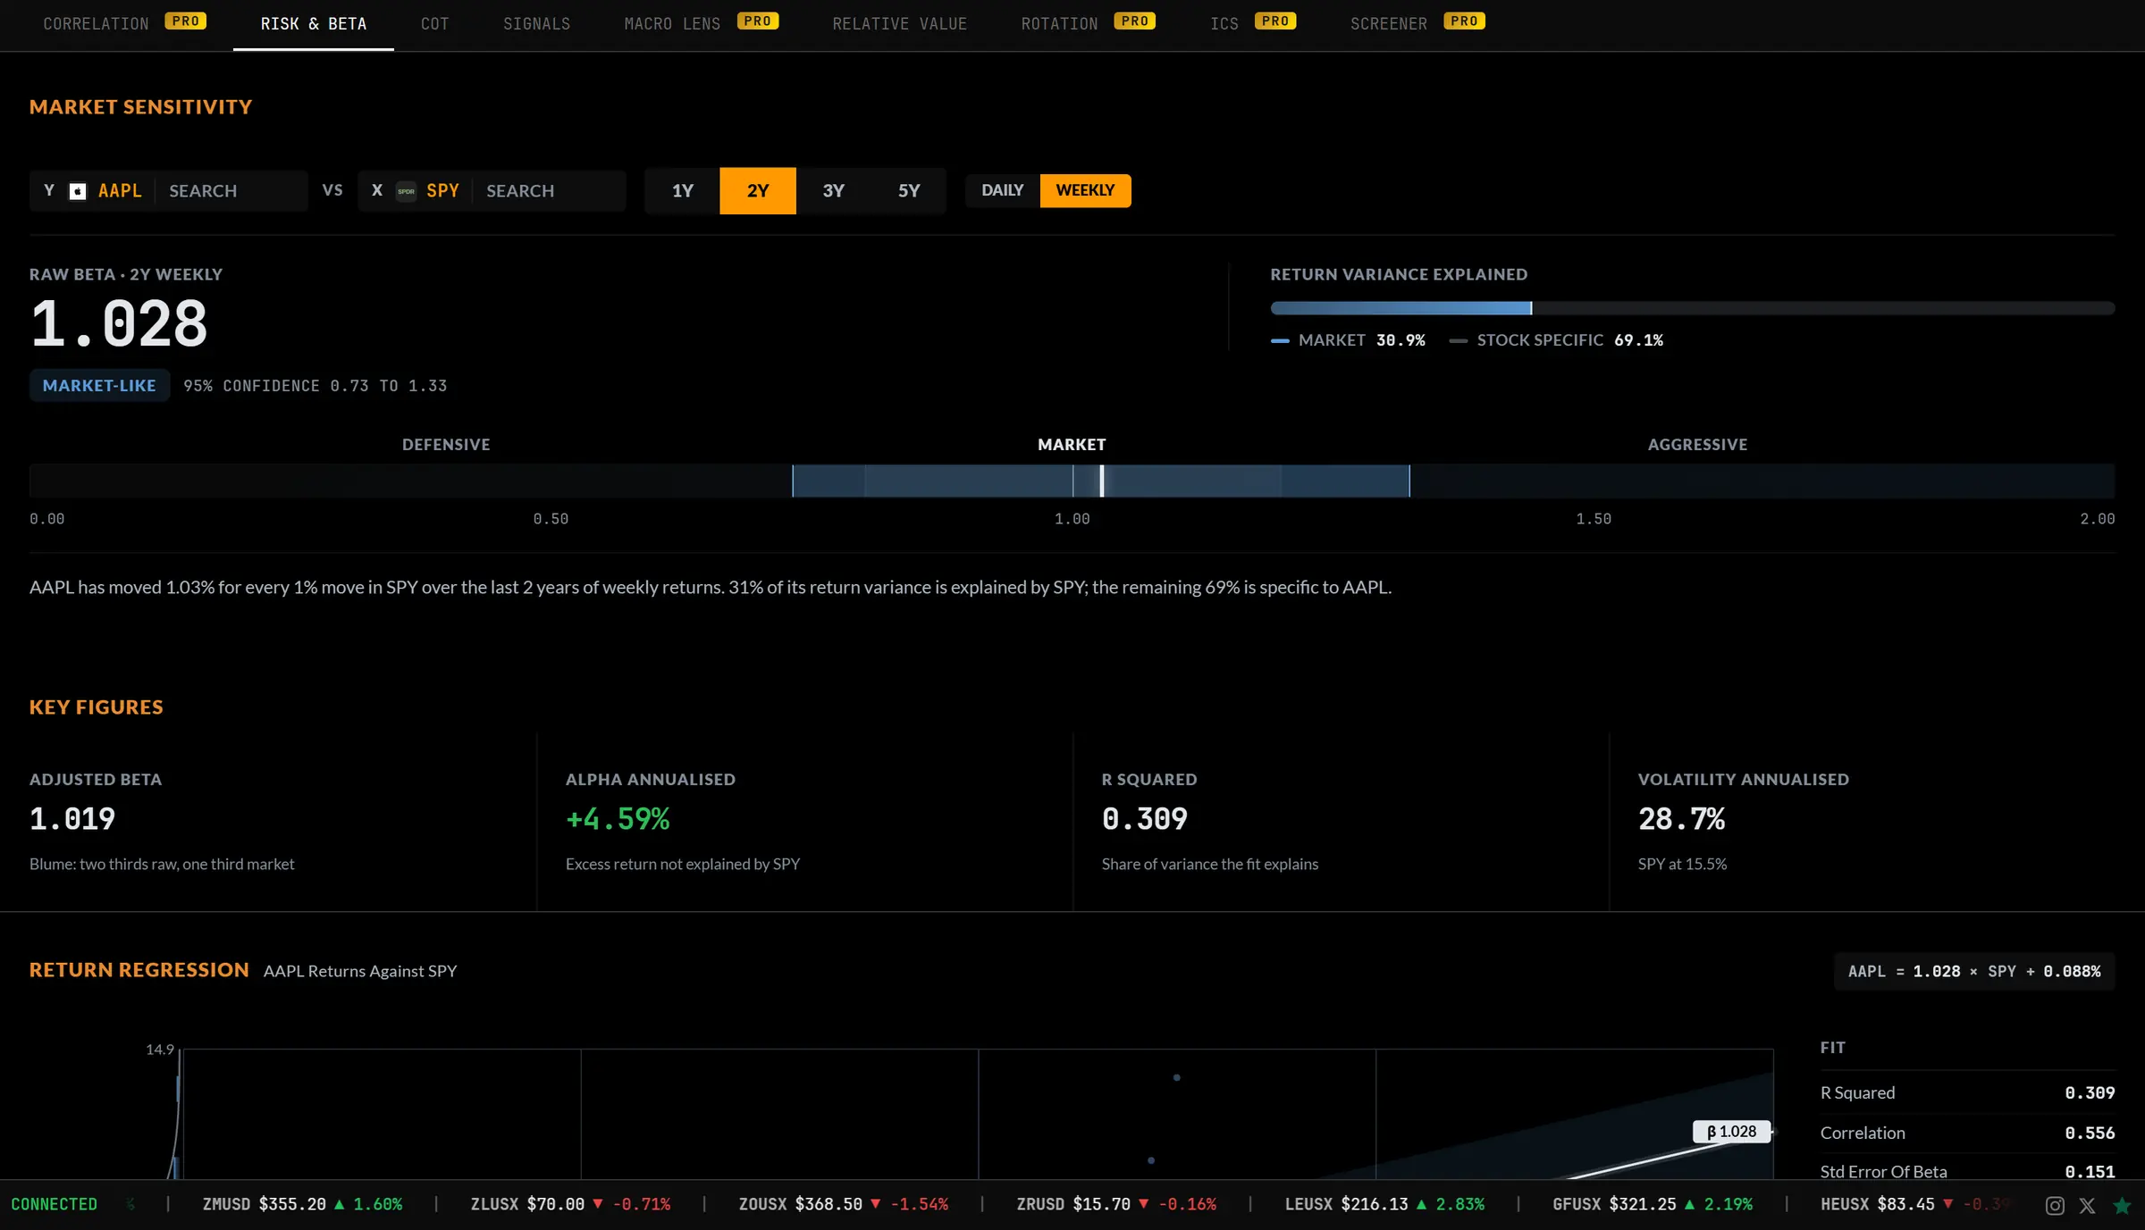Switch to the Relative Value tab

tap(899, 24)
